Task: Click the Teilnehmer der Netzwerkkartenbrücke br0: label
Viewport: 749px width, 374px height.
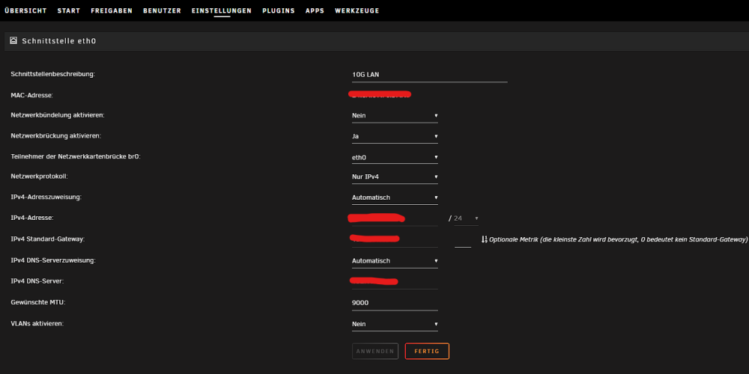Action: point(76,156)
